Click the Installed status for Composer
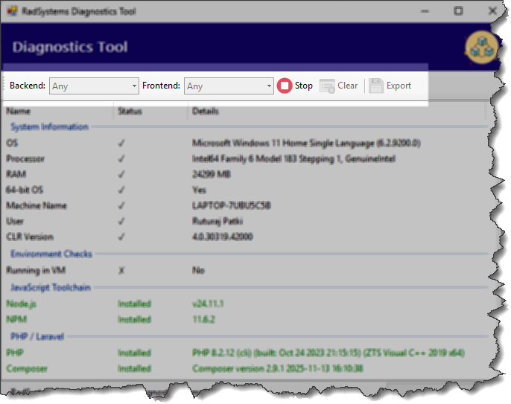 134,369
